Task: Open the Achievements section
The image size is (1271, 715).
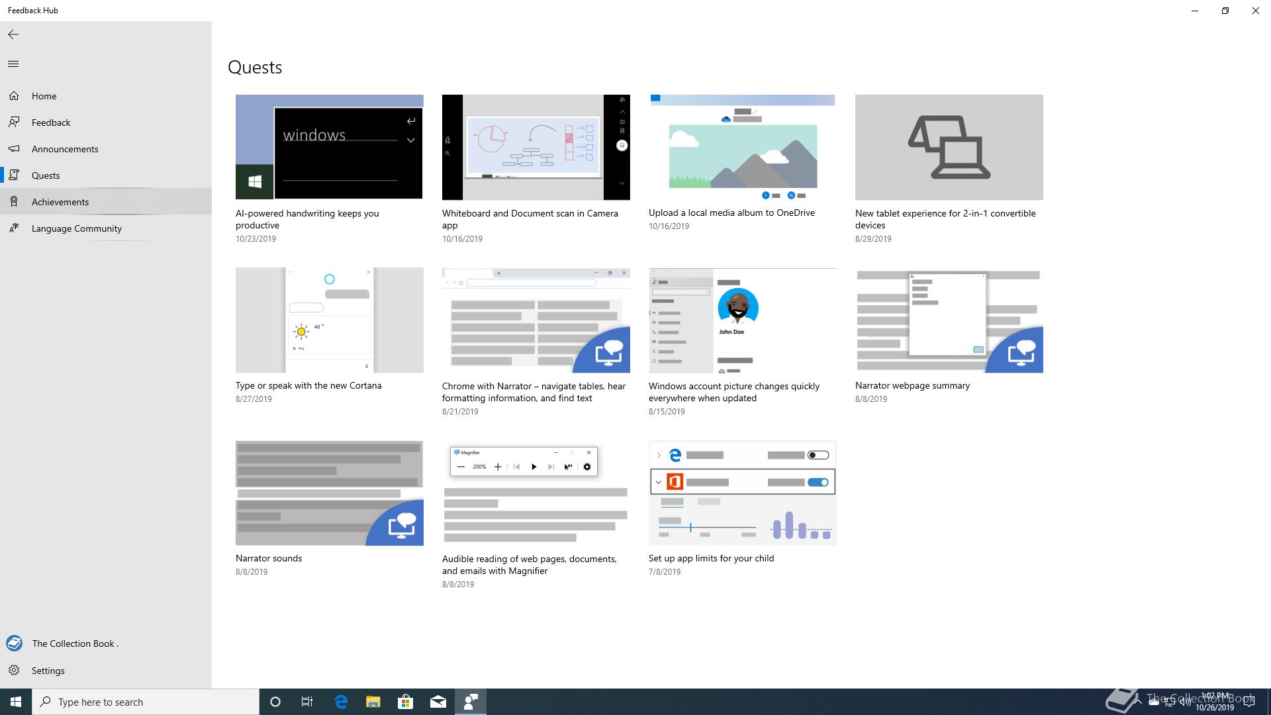Action: coord(106,202)
